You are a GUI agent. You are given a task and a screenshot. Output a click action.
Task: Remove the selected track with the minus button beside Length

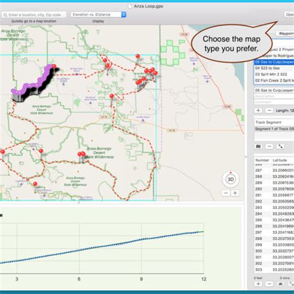269,110
